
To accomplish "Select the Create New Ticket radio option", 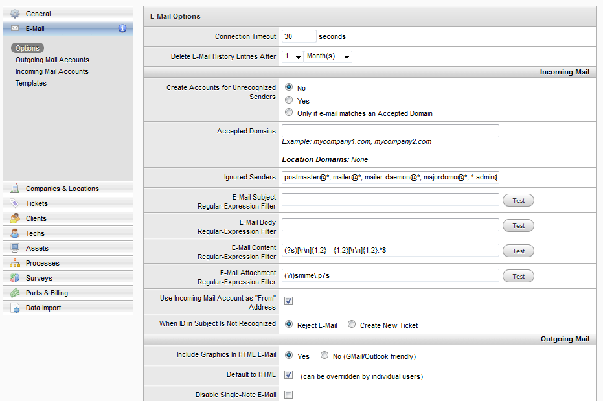I will (352, 324).
